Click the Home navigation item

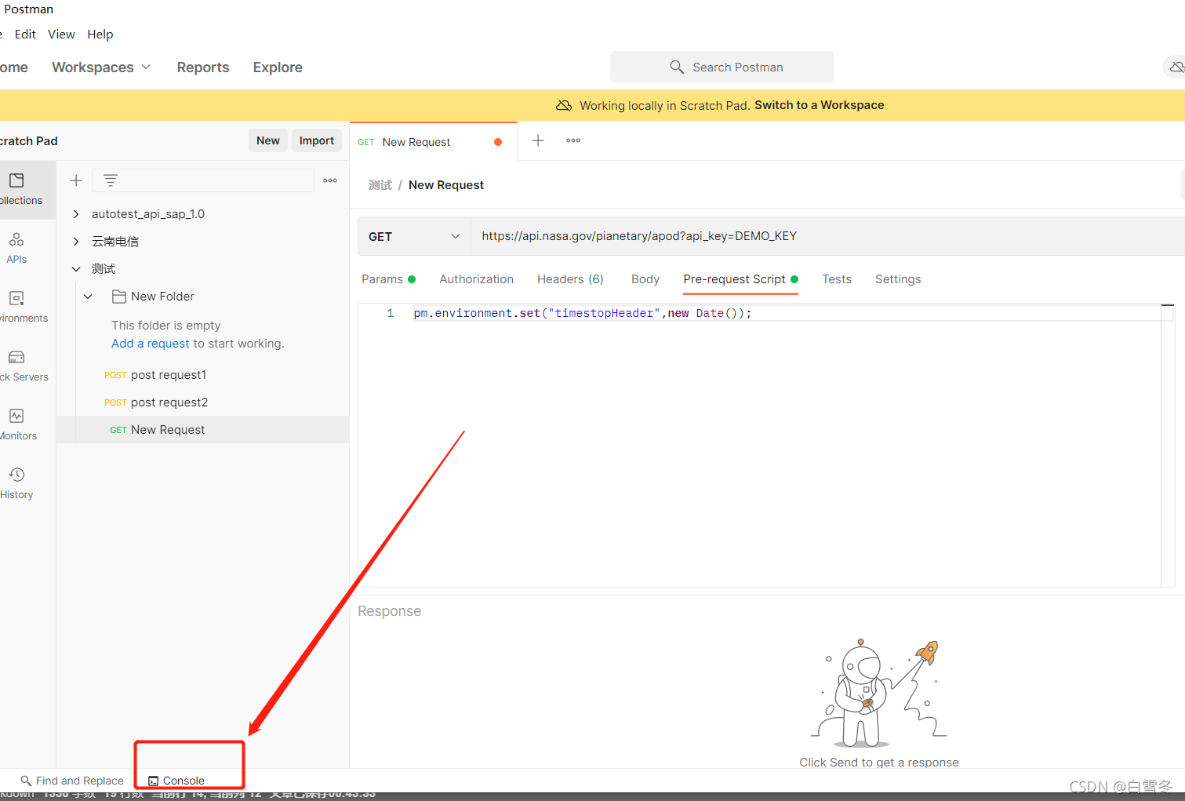click(x=14, y=67)
